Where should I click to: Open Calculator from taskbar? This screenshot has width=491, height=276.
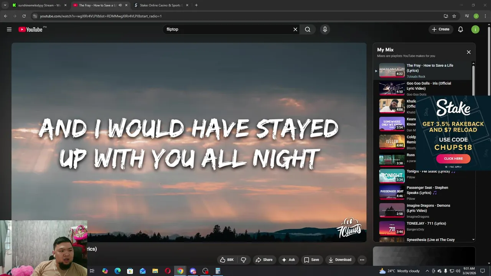[x=217, y=271]
